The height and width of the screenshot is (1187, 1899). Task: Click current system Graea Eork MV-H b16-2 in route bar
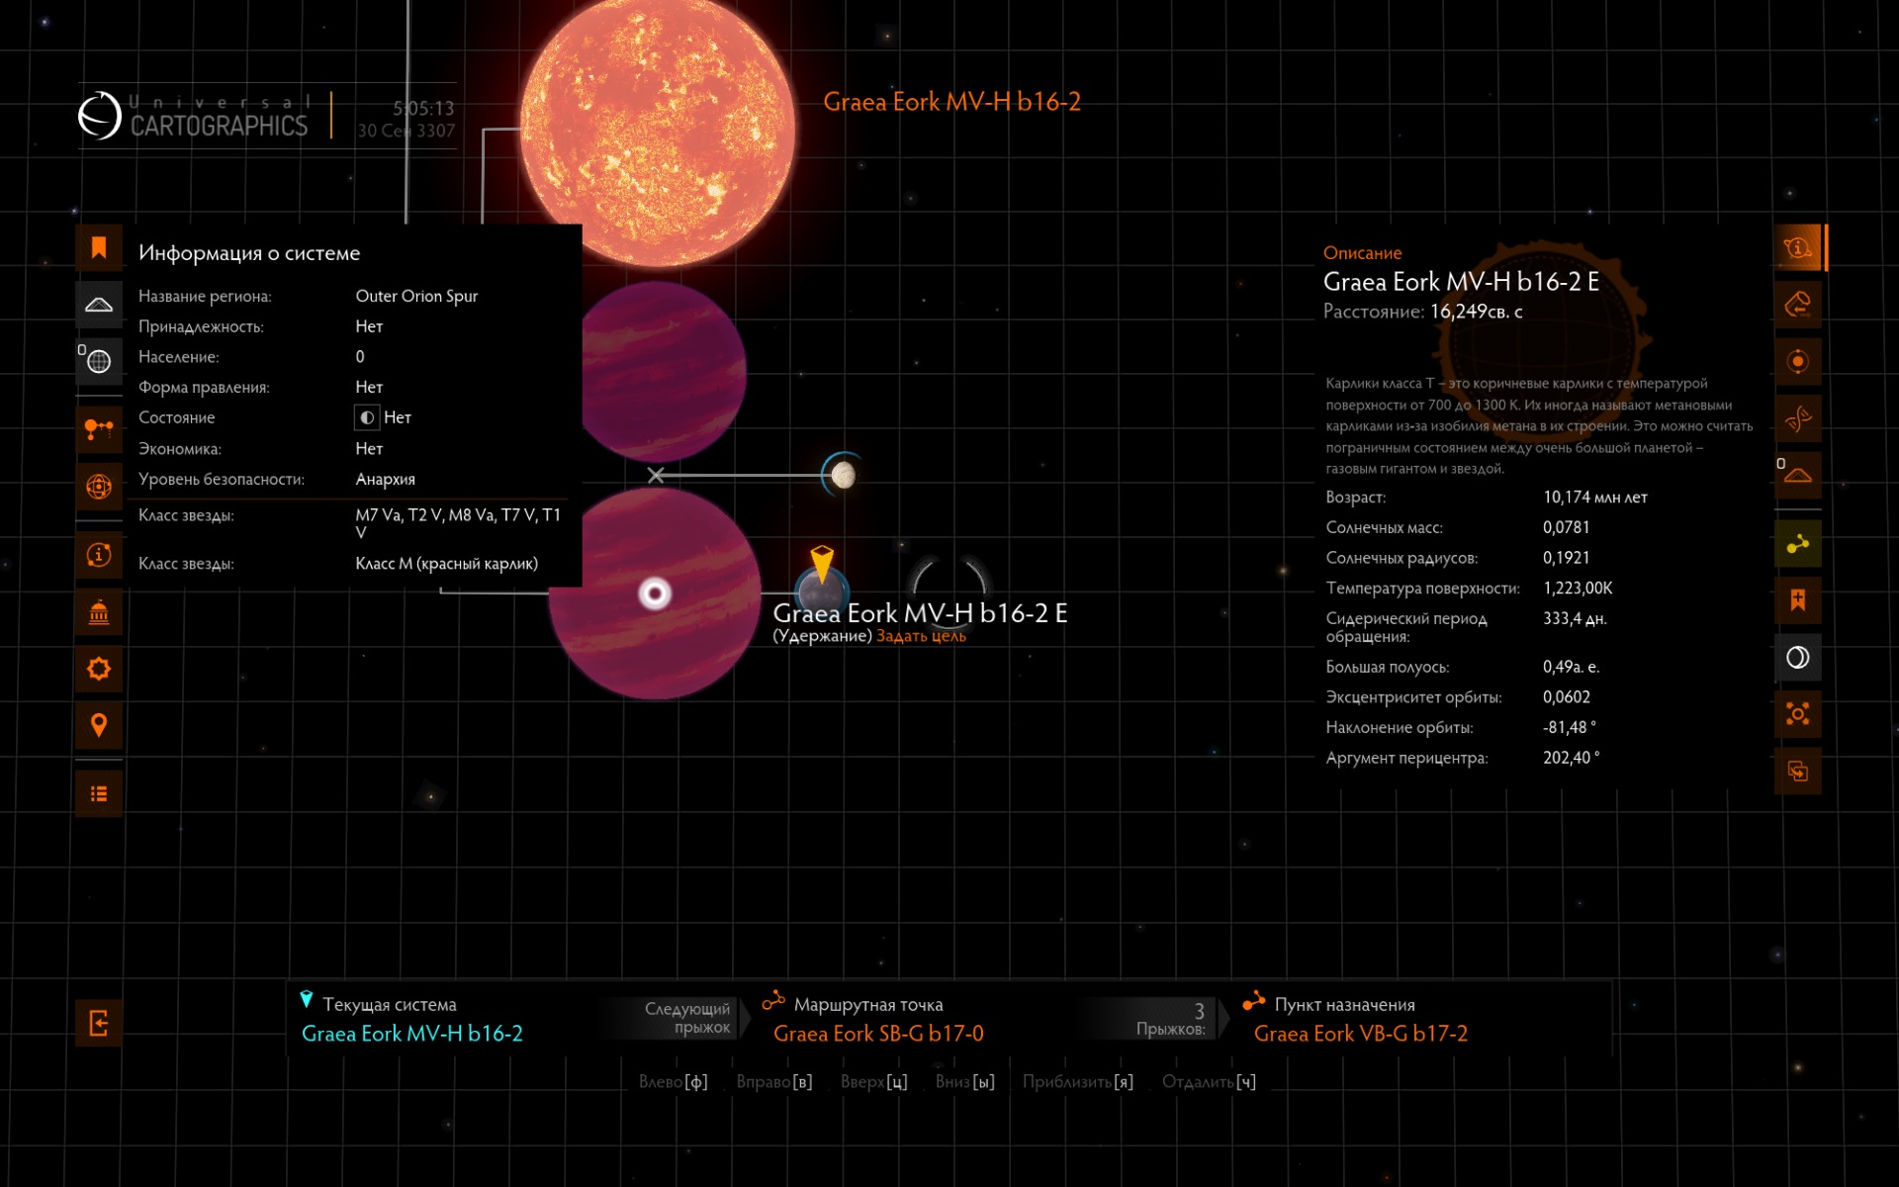click(x=412, y=1034)
